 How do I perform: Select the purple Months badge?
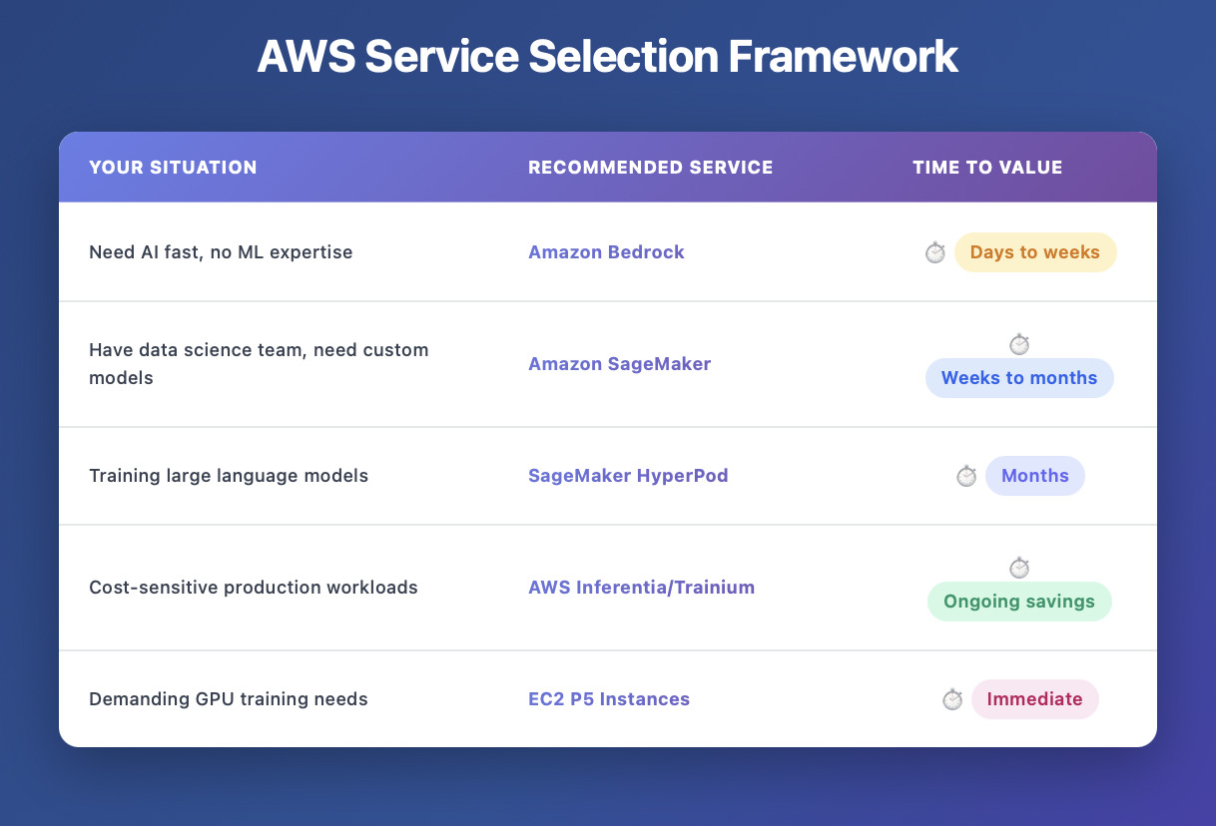(1034, 476)
